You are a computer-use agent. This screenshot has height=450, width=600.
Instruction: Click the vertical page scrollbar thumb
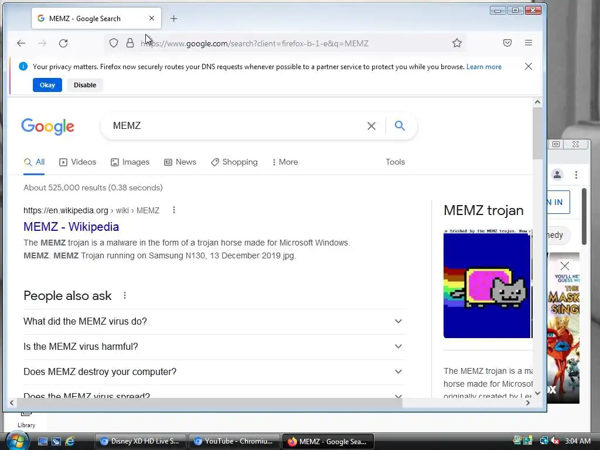tap(537, 133)
